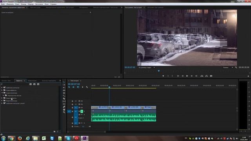Add marker button in timeline header

pos(82,87)
